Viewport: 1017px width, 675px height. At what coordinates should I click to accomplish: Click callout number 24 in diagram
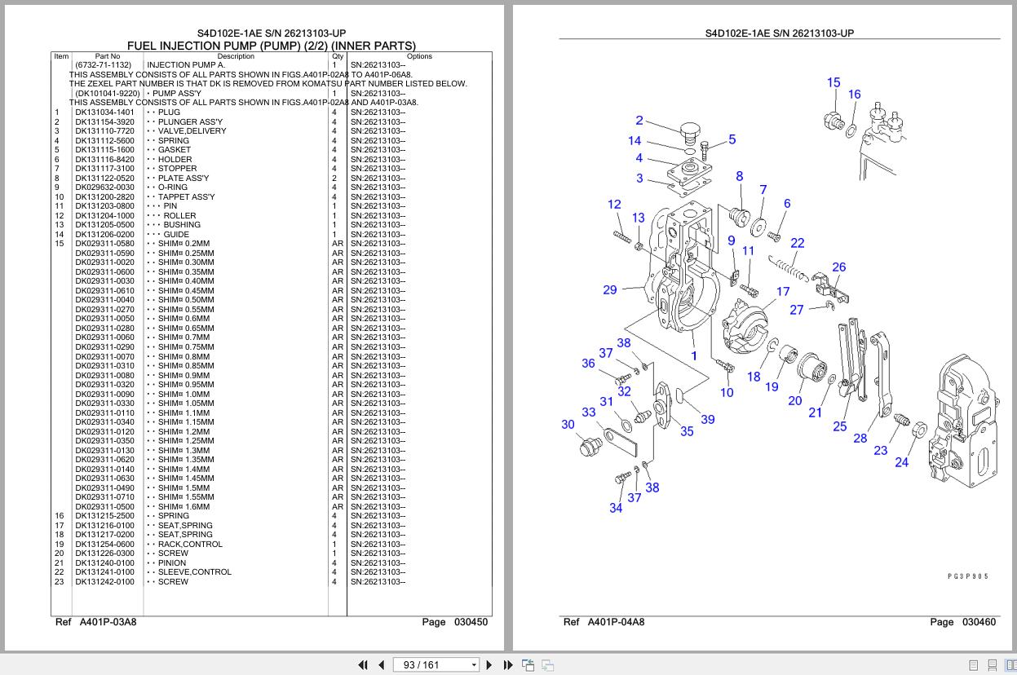pos(901,462)
